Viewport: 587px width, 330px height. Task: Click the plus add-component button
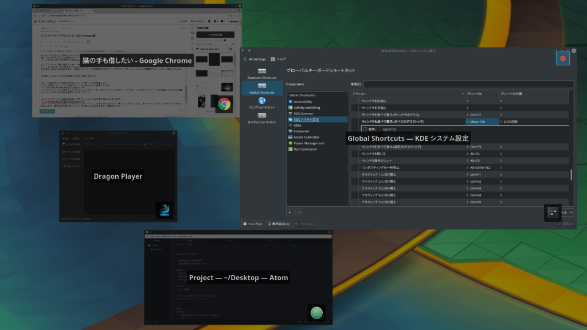tap(289, 213)
